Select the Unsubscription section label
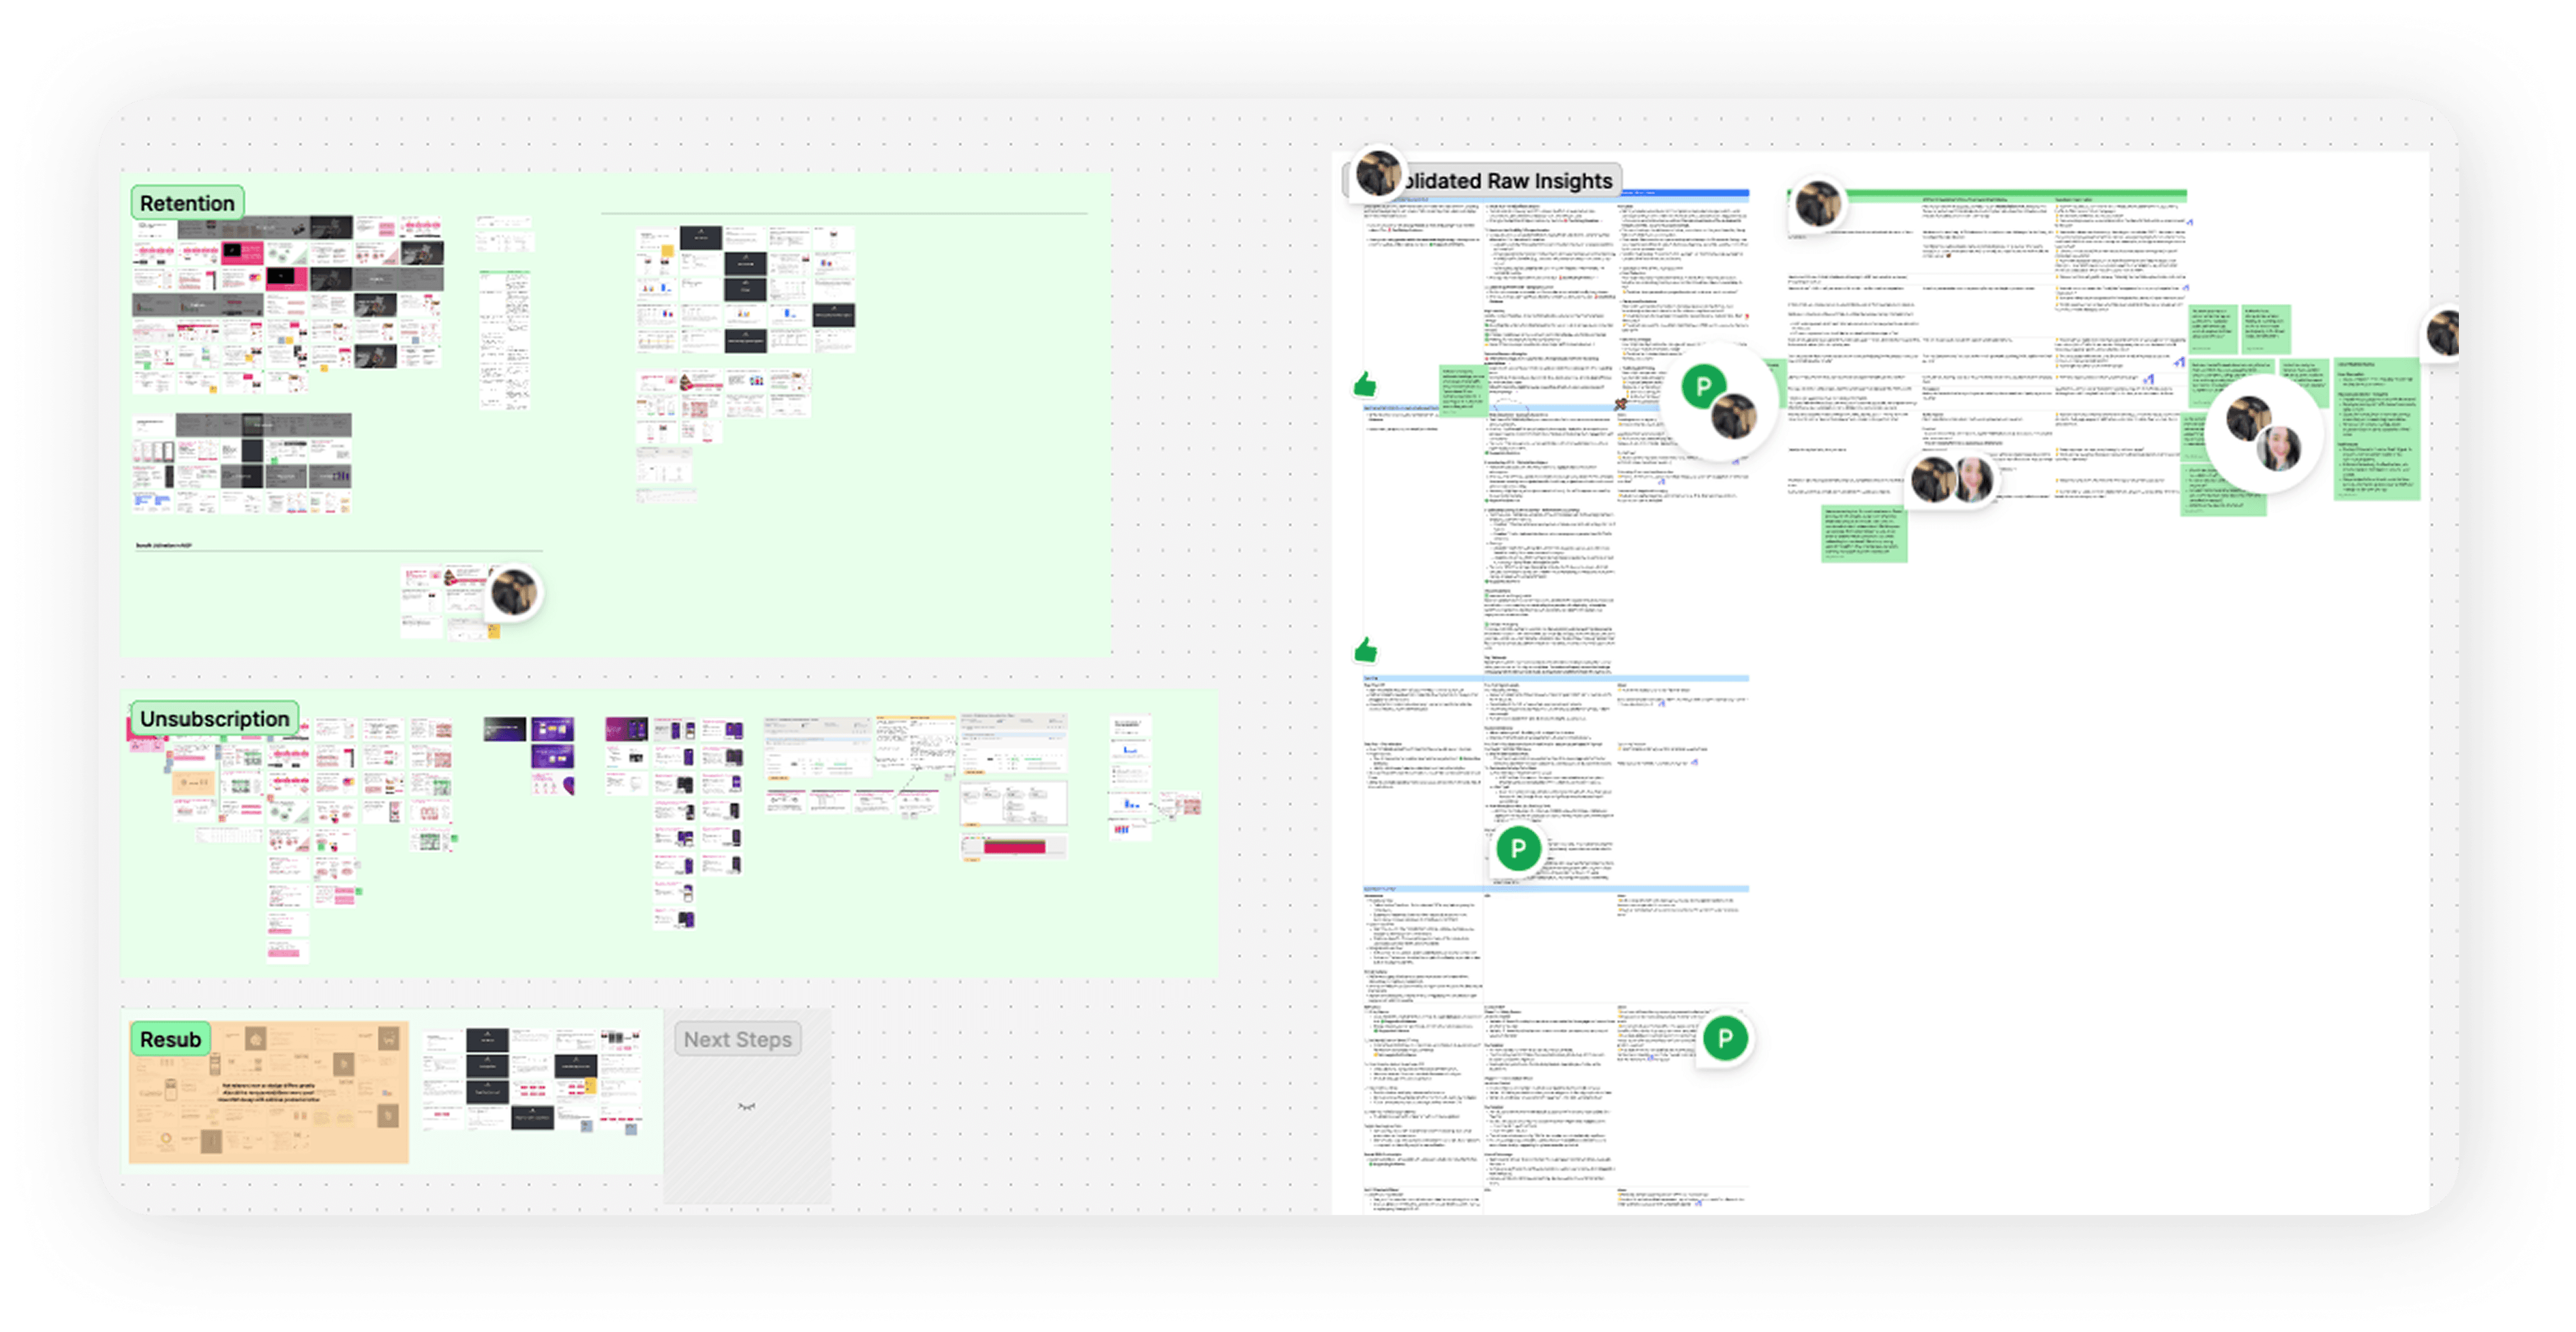 (214, 718)
